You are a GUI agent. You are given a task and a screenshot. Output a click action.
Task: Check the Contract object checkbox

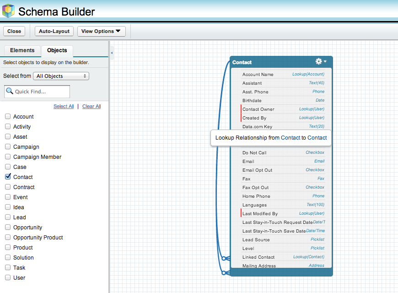8,187
